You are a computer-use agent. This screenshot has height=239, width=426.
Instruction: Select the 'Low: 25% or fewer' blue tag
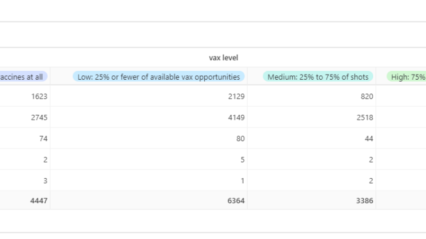click(159, 77)
